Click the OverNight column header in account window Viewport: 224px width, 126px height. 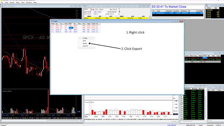tap(200, 11)
